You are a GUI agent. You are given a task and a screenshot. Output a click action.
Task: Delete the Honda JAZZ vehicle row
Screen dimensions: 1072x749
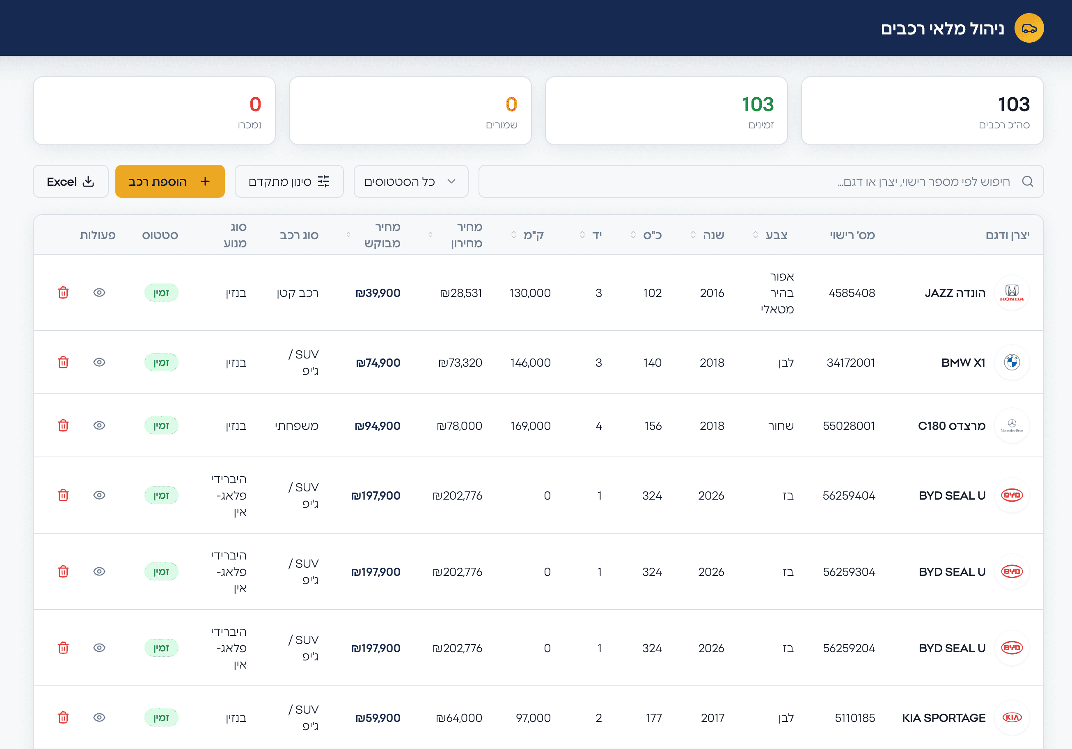coord(63,292)
